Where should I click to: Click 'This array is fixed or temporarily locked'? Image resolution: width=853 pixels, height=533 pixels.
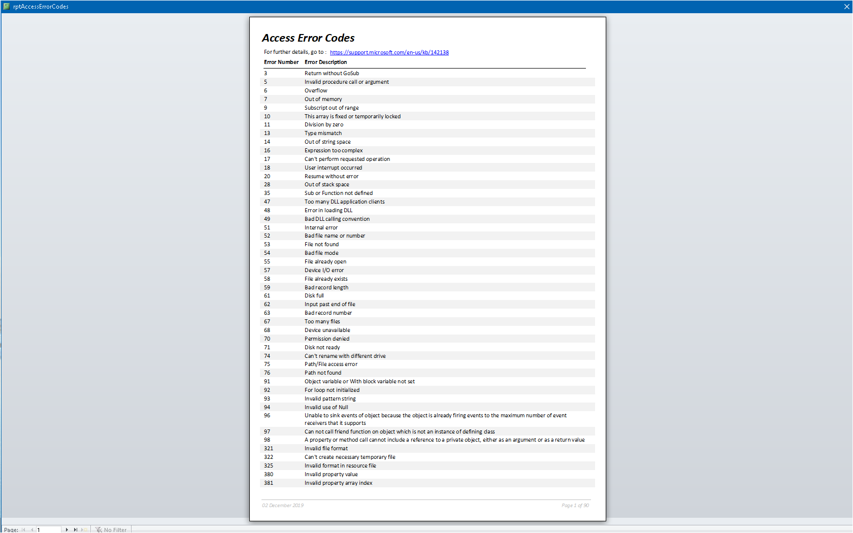click(x=352, y=117)
